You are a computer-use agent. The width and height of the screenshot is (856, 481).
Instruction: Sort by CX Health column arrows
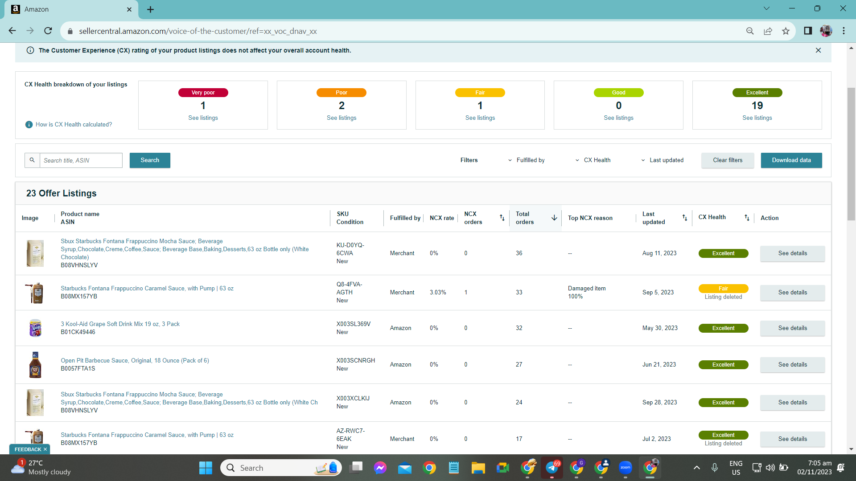tap(747, 218)
